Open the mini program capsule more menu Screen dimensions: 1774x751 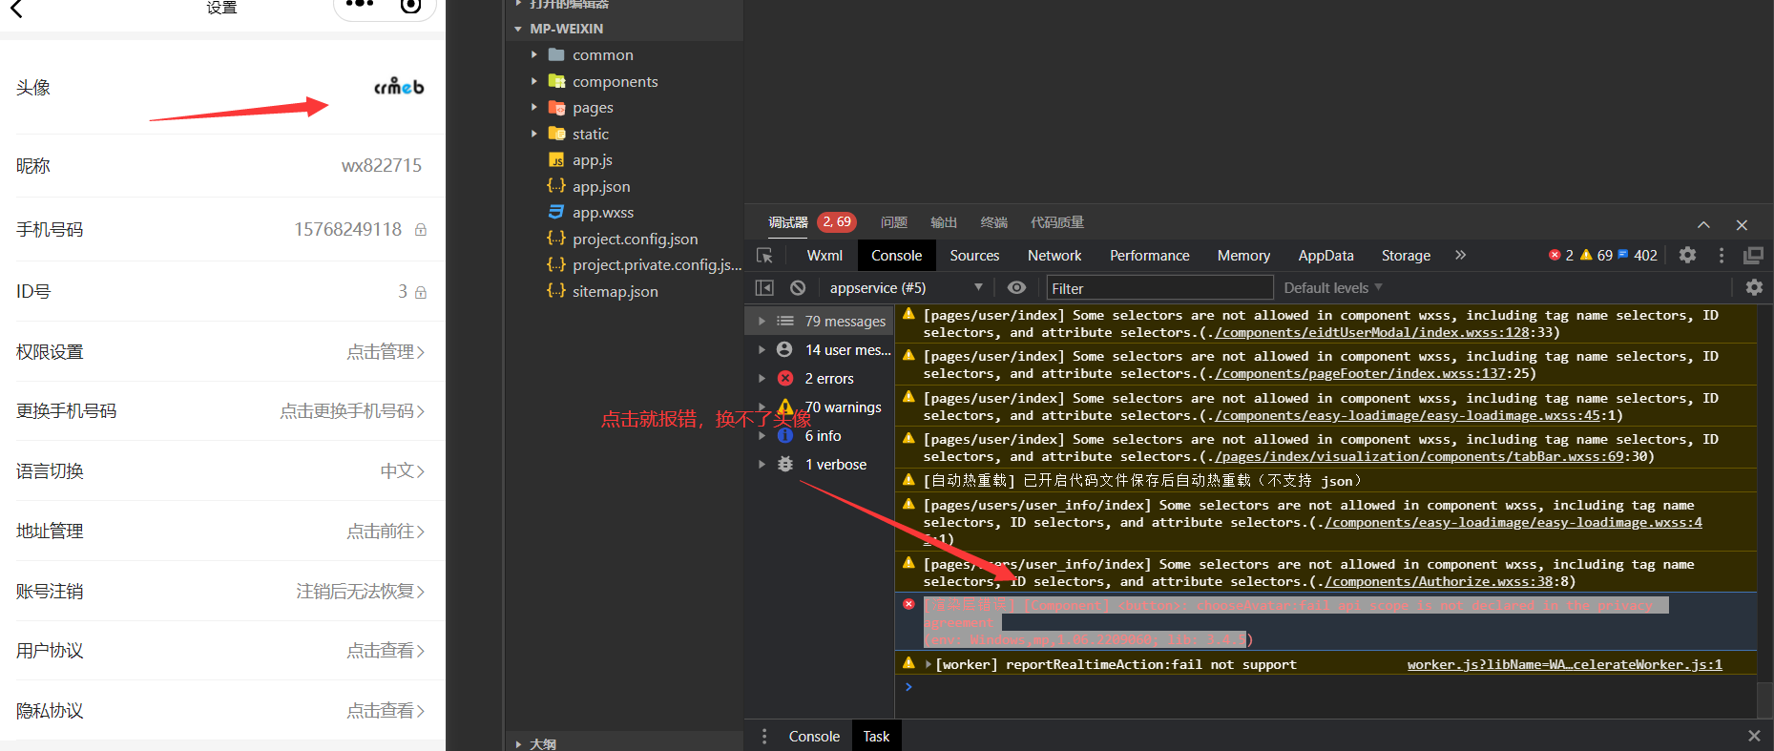(359, 5)
